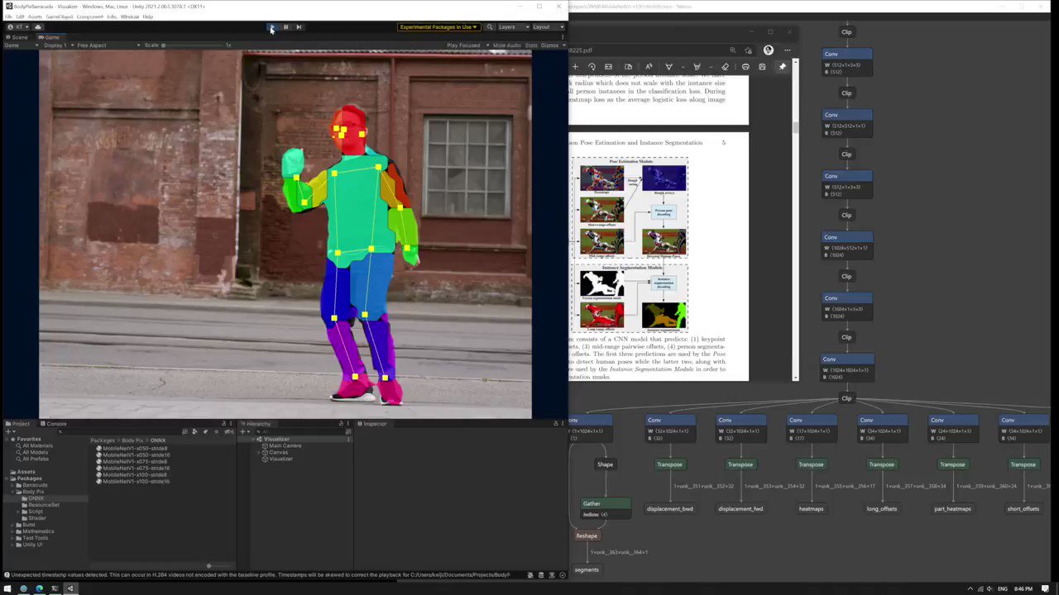Toggle the Project panel lock icon
This screenshot has width=1059, height=595.
tap(223, 424)
